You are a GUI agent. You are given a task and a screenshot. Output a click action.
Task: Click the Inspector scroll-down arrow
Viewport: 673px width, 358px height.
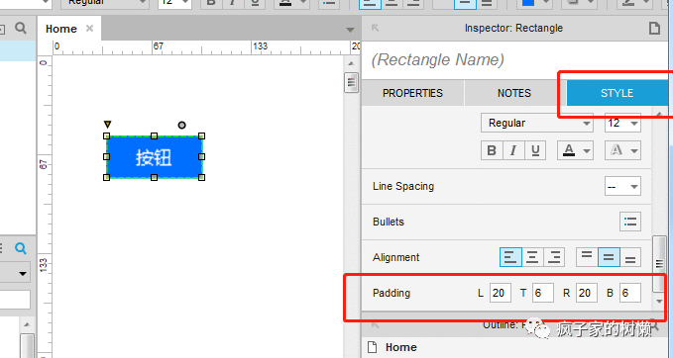[x=659, y=302]
